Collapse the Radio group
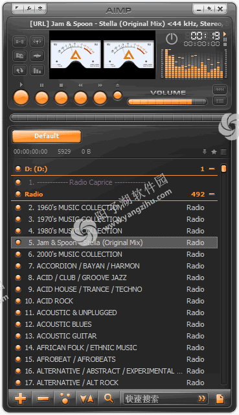Screen dimensions: 239x415 (212, 194)
